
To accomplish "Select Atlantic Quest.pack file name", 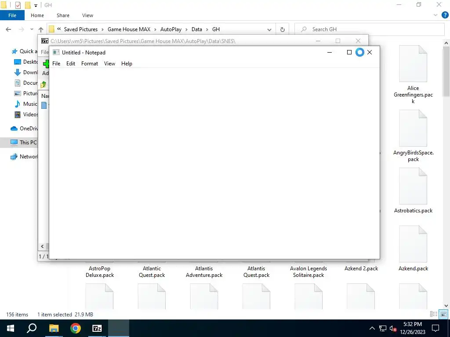I will [x=152, y=272].
